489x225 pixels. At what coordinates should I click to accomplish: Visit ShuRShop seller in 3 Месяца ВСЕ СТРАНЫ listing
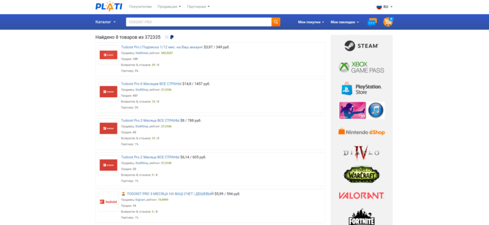click(141, 127)
